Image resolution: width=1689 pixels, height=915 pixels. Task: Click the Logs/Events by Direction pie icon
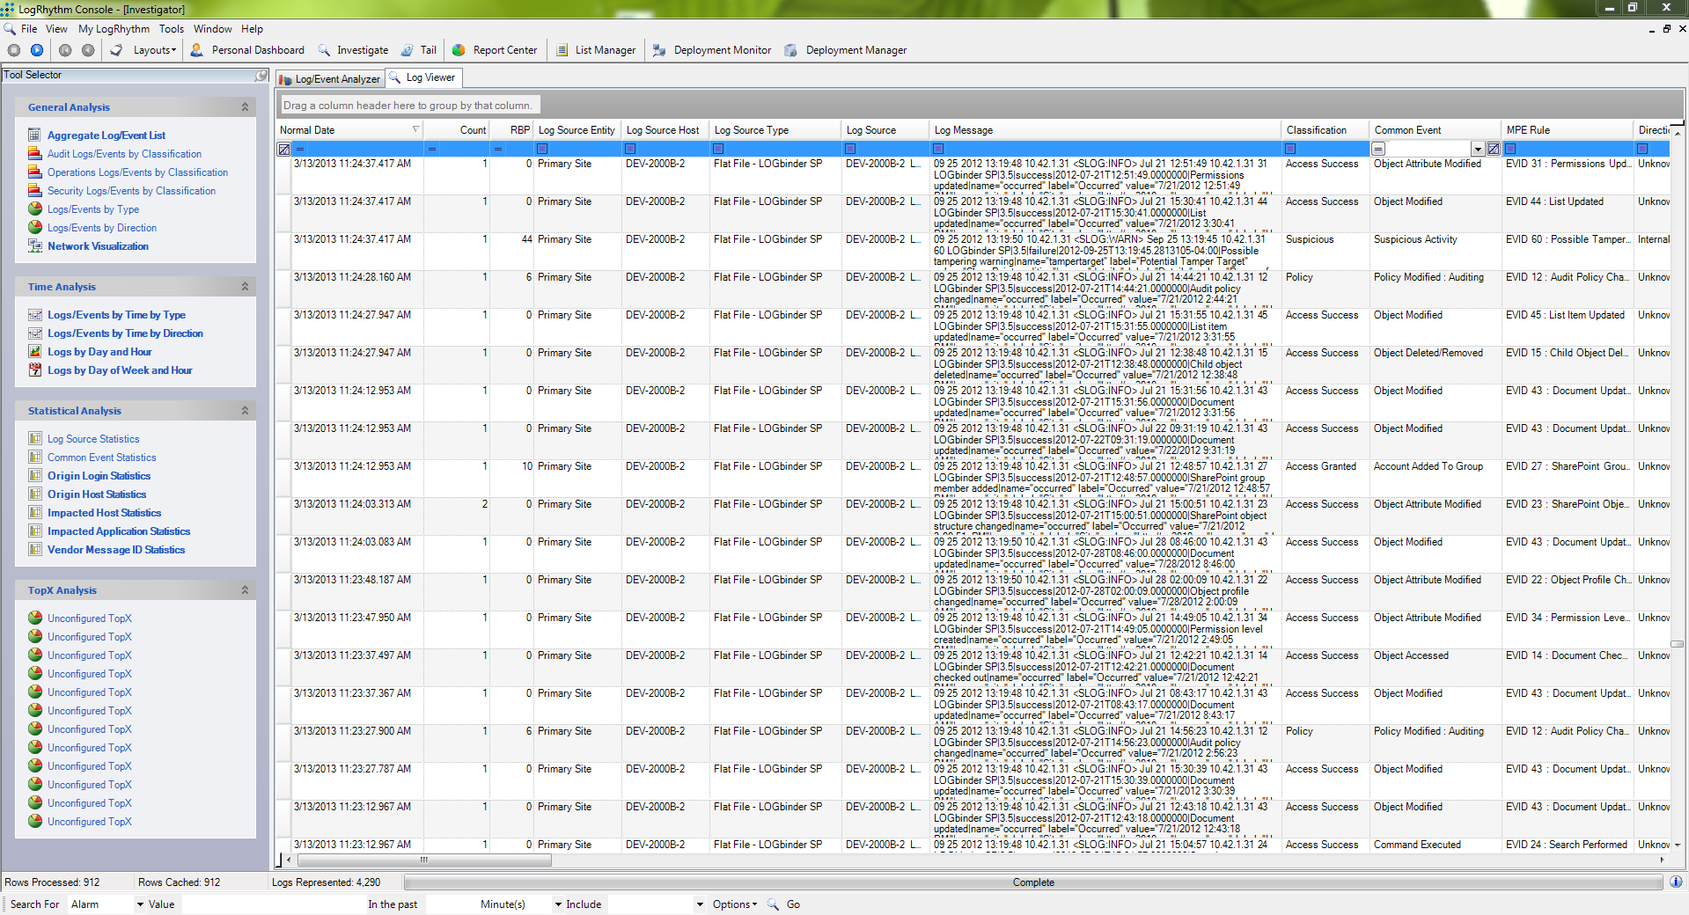34,227
